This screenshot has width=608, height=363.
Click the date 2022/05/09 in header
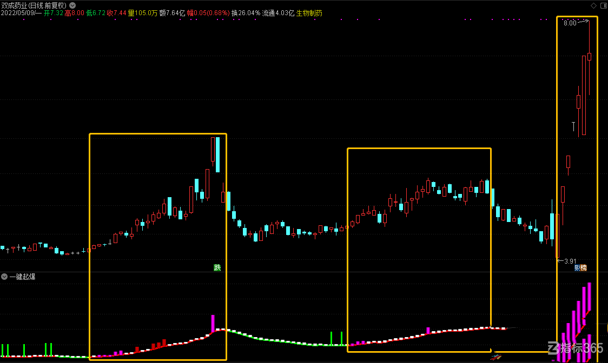click(x=18, y=13)
